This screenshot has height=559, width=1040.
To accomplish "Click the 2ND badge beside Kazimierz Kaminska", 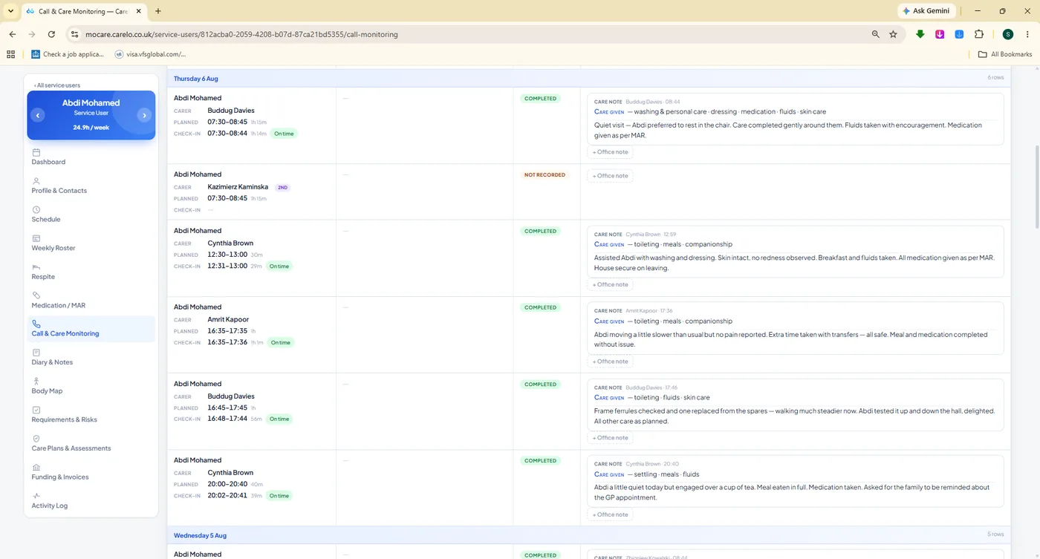I will (x=282, y=188).
